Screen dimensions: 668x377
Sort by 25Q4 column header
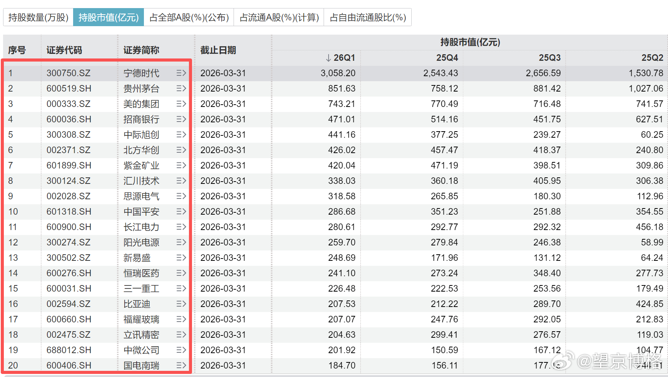(447, 58)
